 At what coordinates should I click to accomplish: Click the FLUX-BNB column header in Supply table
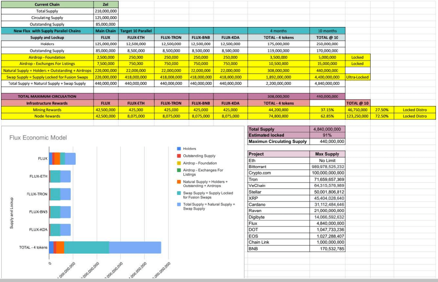pos(201,37)
